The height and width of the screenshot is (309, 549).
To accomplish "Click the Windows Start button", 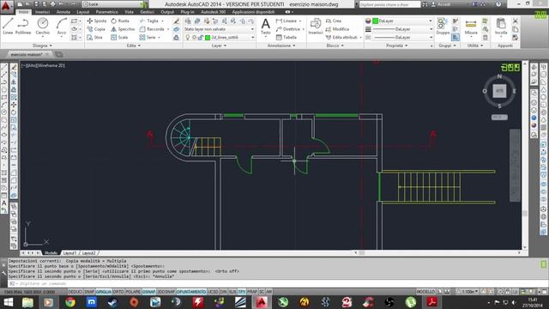I will [x=8, y=302].
